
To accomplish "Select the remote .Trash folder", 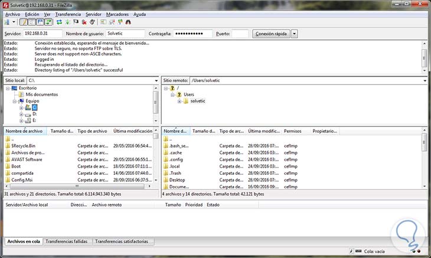I will (175, 174).
